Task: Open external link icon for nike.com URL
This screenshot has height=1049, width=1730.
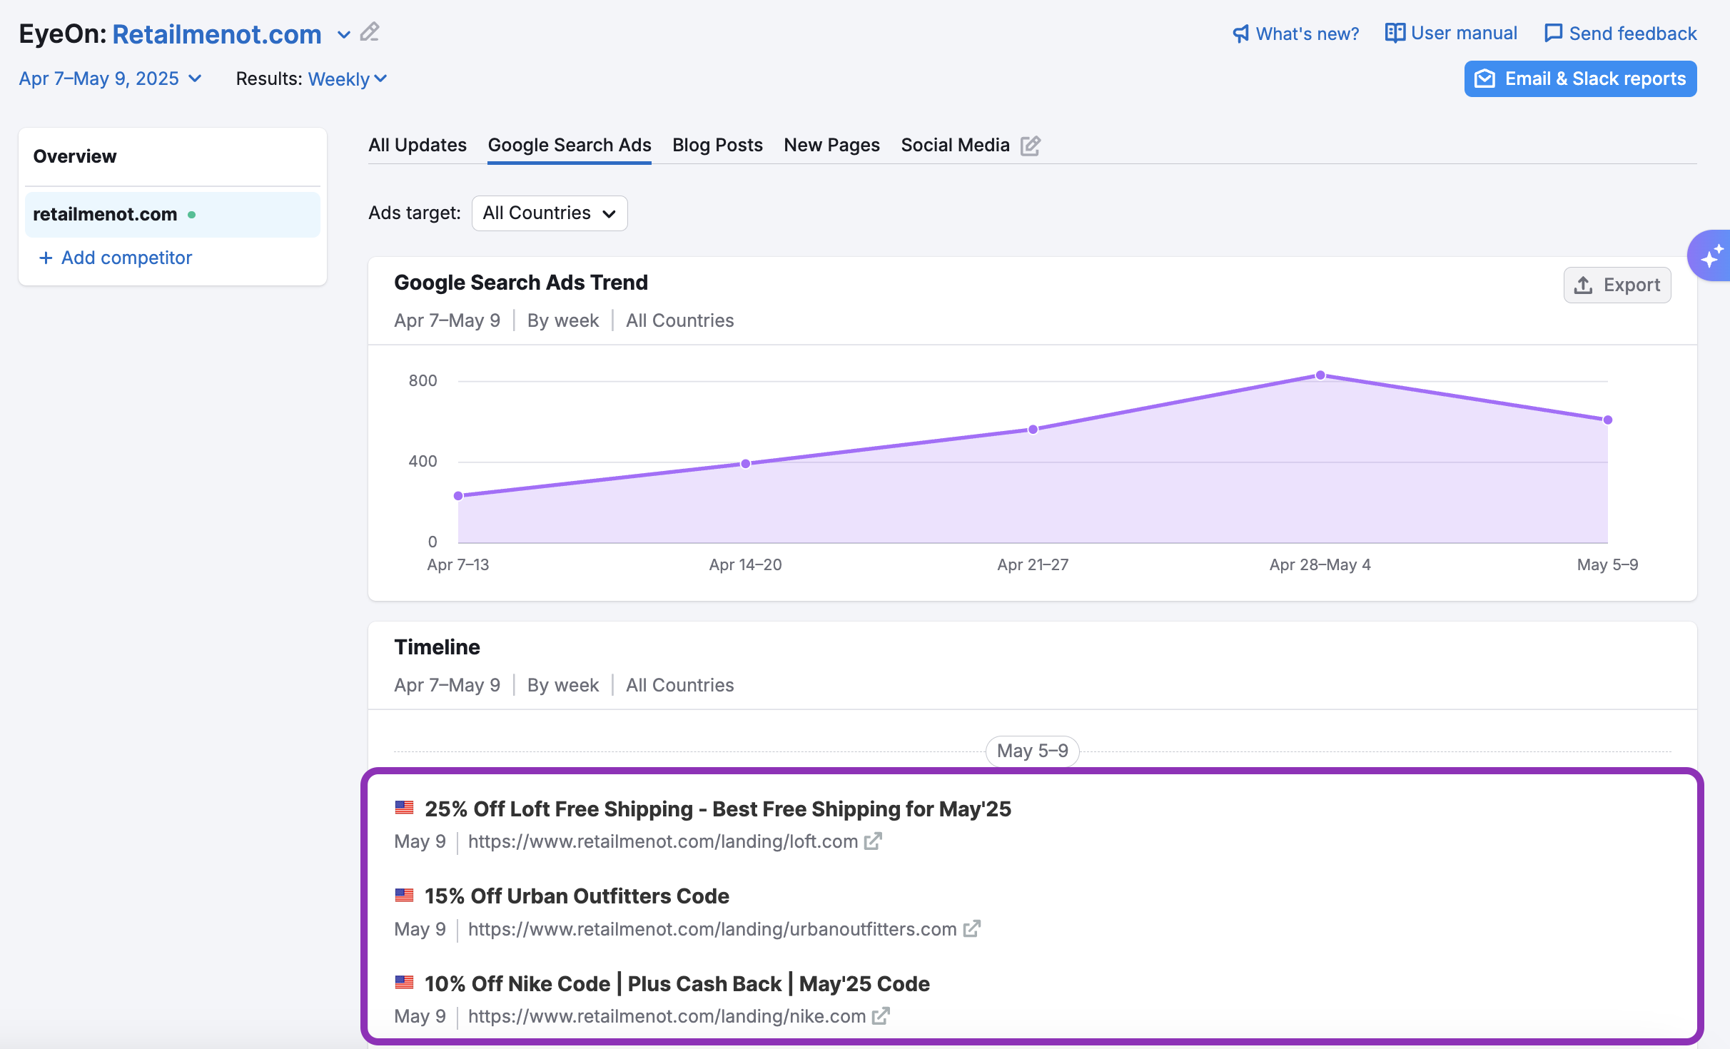Action: pyautogui.click(x=881, y=1016)
